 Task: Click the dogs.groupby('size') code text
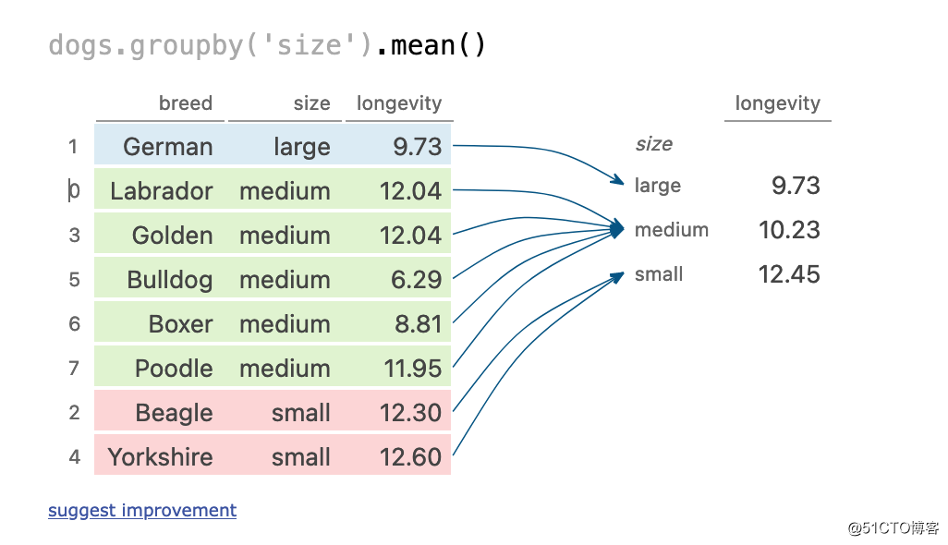(x=211, y=44)
